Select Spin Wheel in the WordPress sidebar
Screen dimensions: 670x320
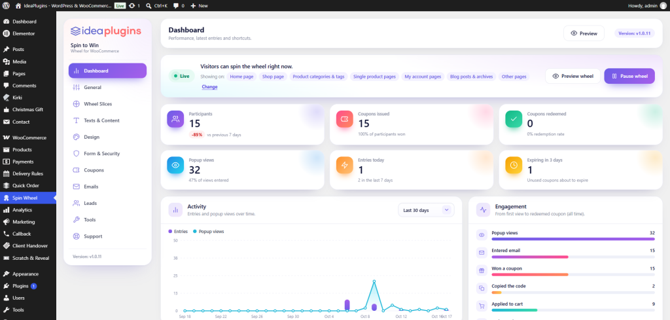[x=27, y=198]
